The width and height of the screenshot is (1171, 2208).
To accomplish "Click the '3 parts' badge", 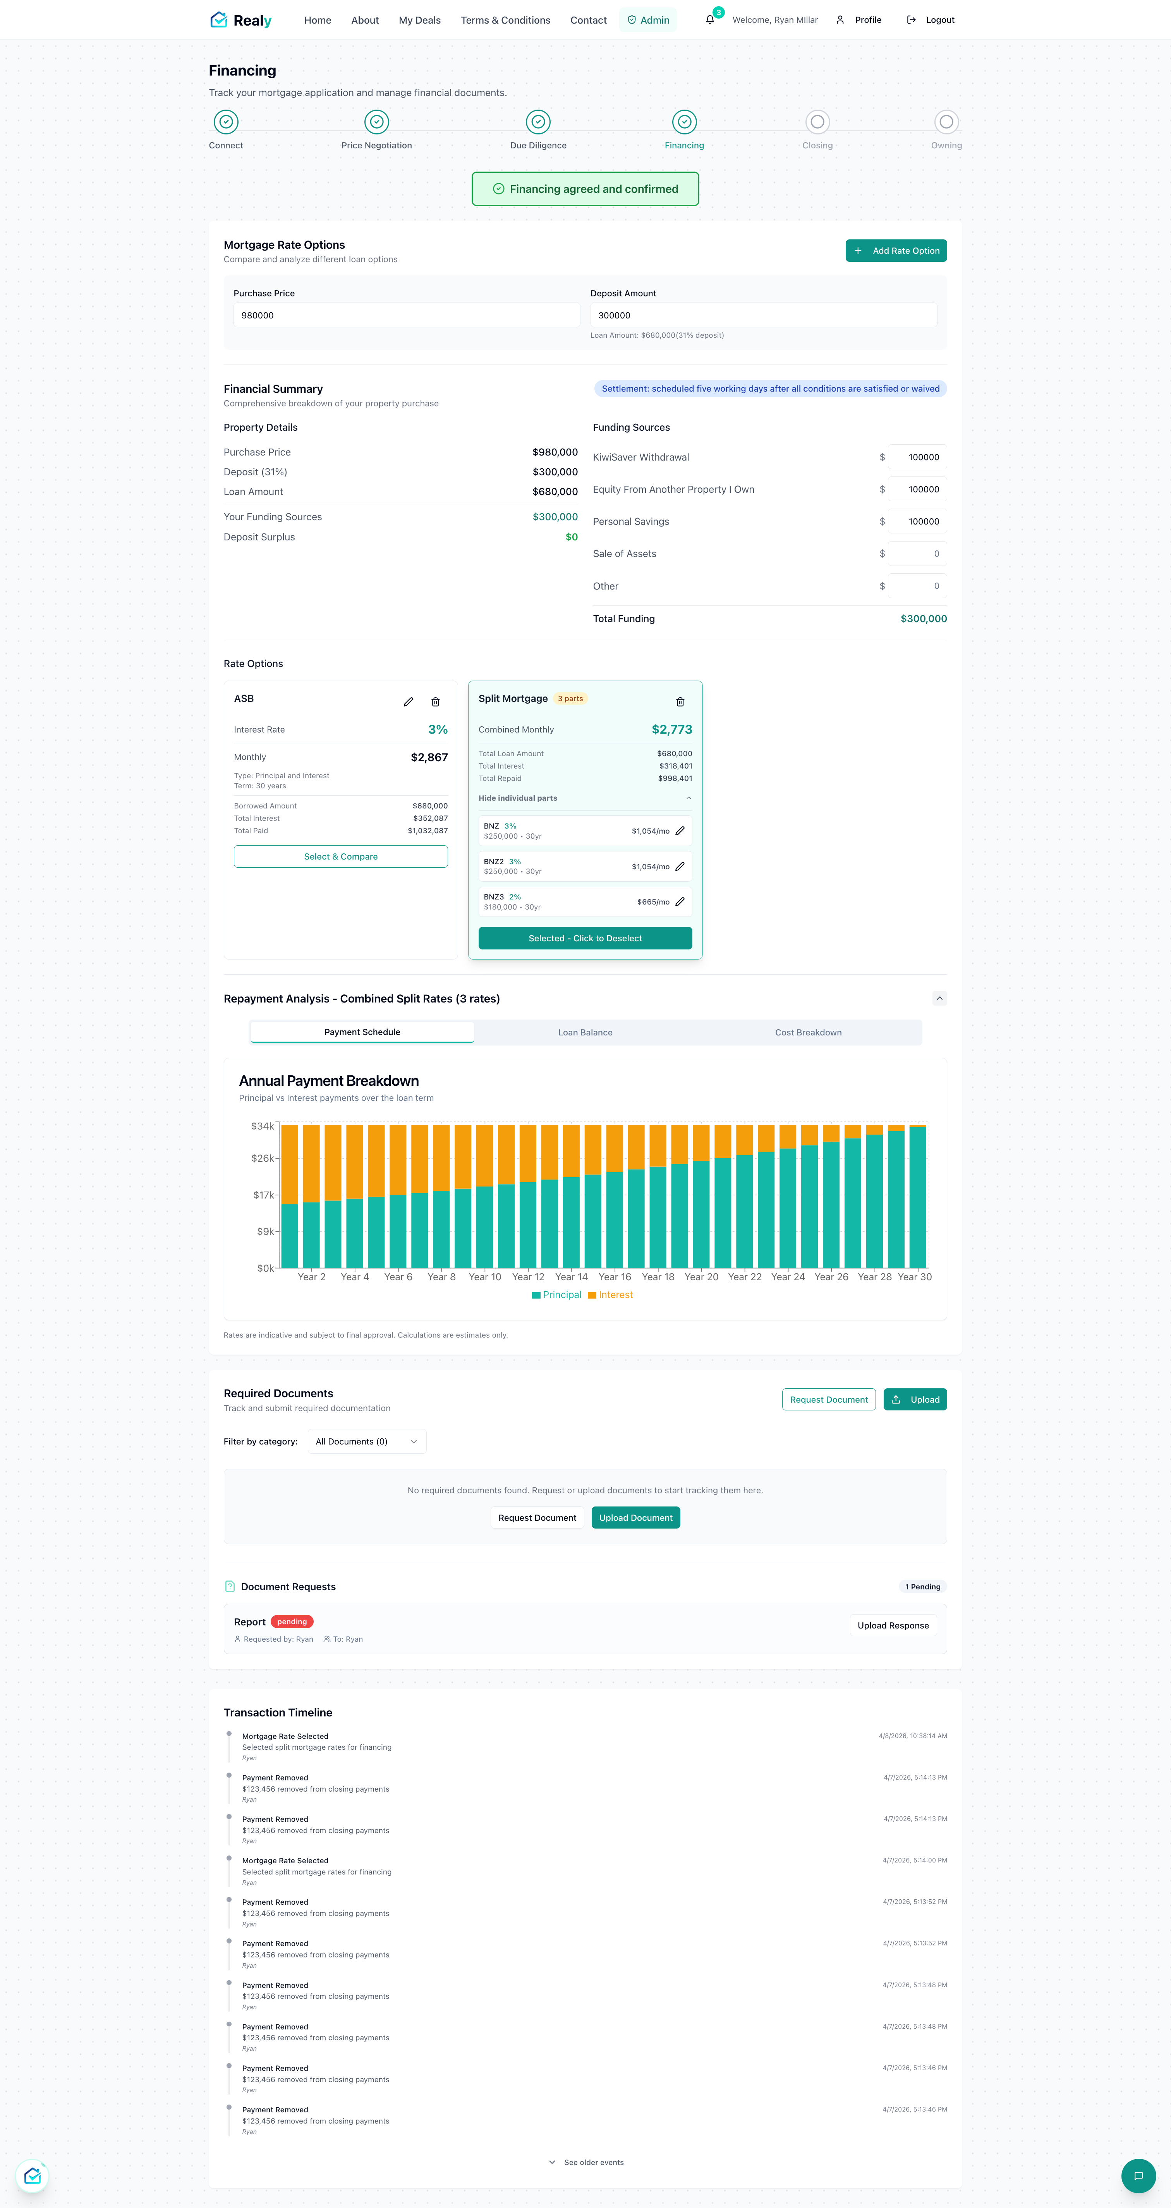I will [x=570, y=698].
